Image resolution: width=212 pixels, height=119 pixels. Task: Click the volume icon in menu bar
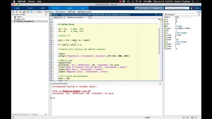(140, 1)
